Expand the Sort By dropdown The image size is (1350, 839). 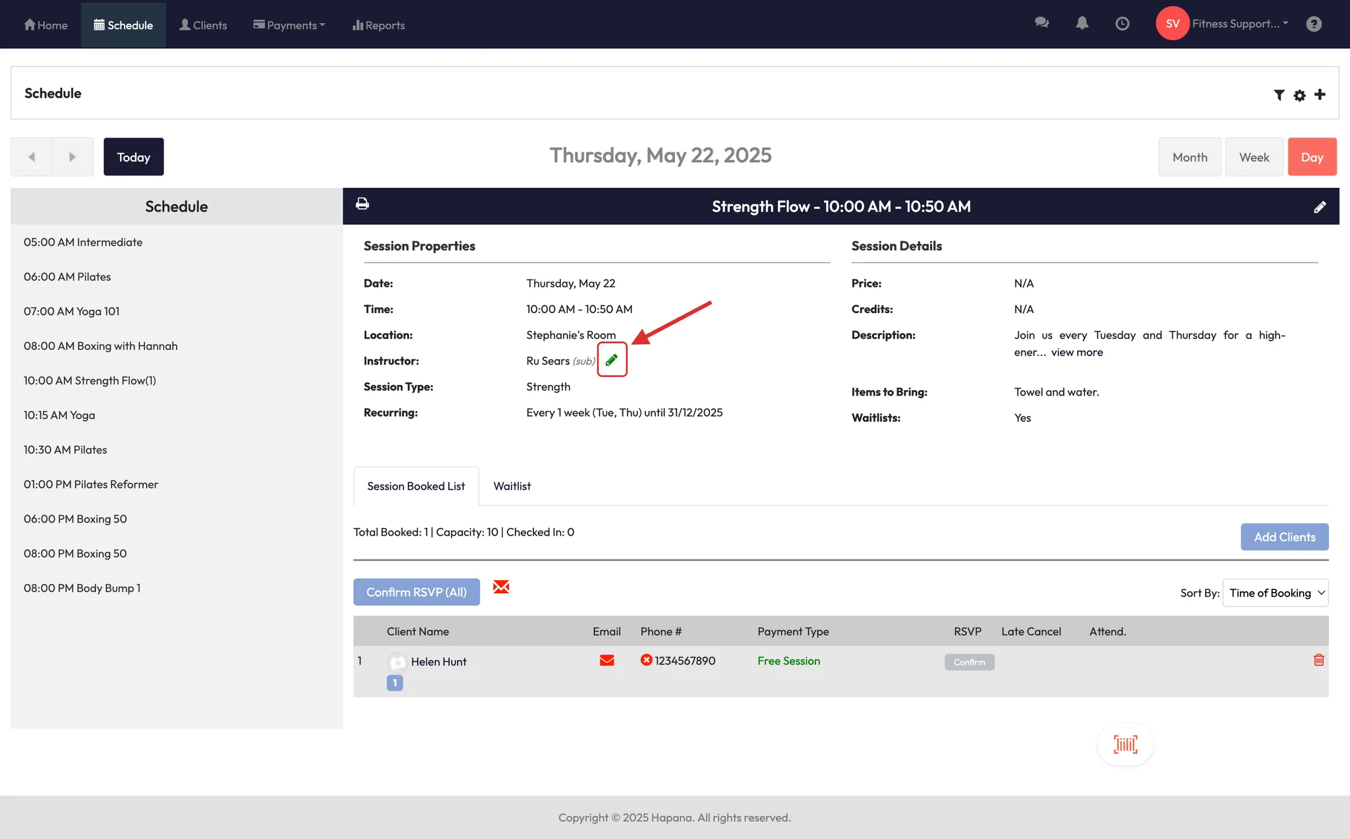[x=1275, y=593]
